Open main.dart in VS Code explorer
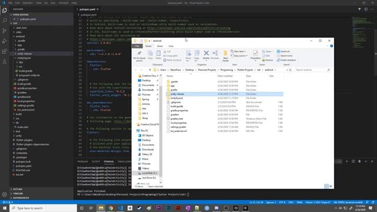 pos(23,127)
